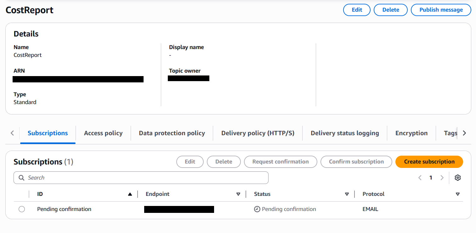Focus the subscriptions Search field
The width and height of the screenshot is (476, 233).
141,178
